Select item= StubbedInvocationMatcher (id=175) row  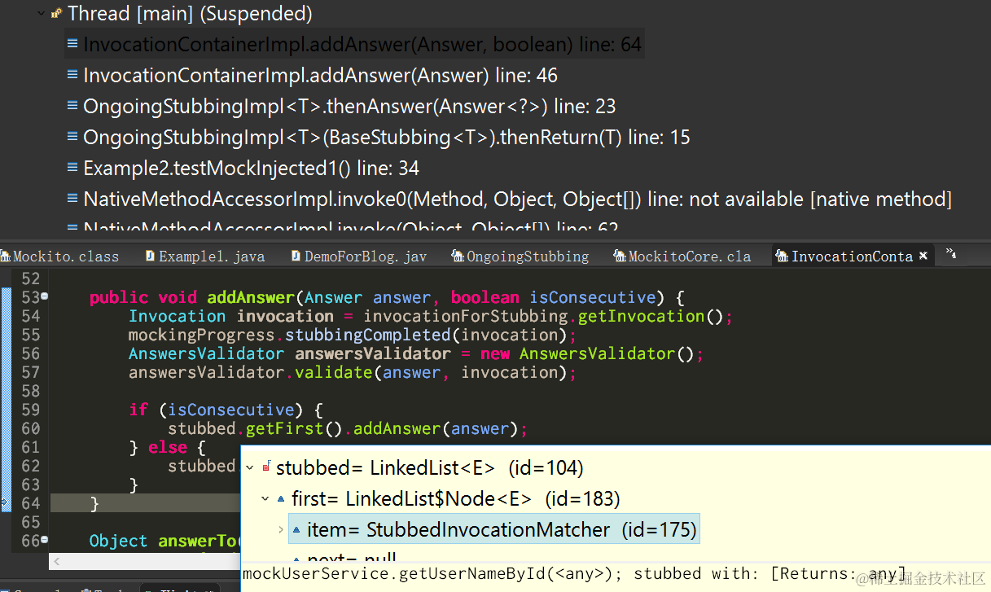click(x=493, y=530)
